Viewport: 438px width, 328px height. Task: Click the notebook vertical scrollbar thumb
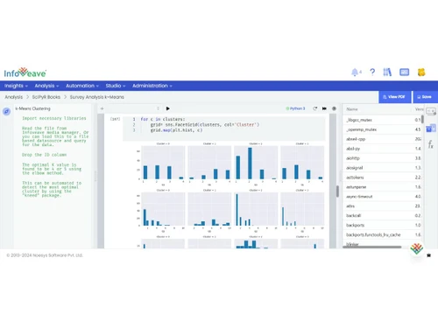[337, 192]
